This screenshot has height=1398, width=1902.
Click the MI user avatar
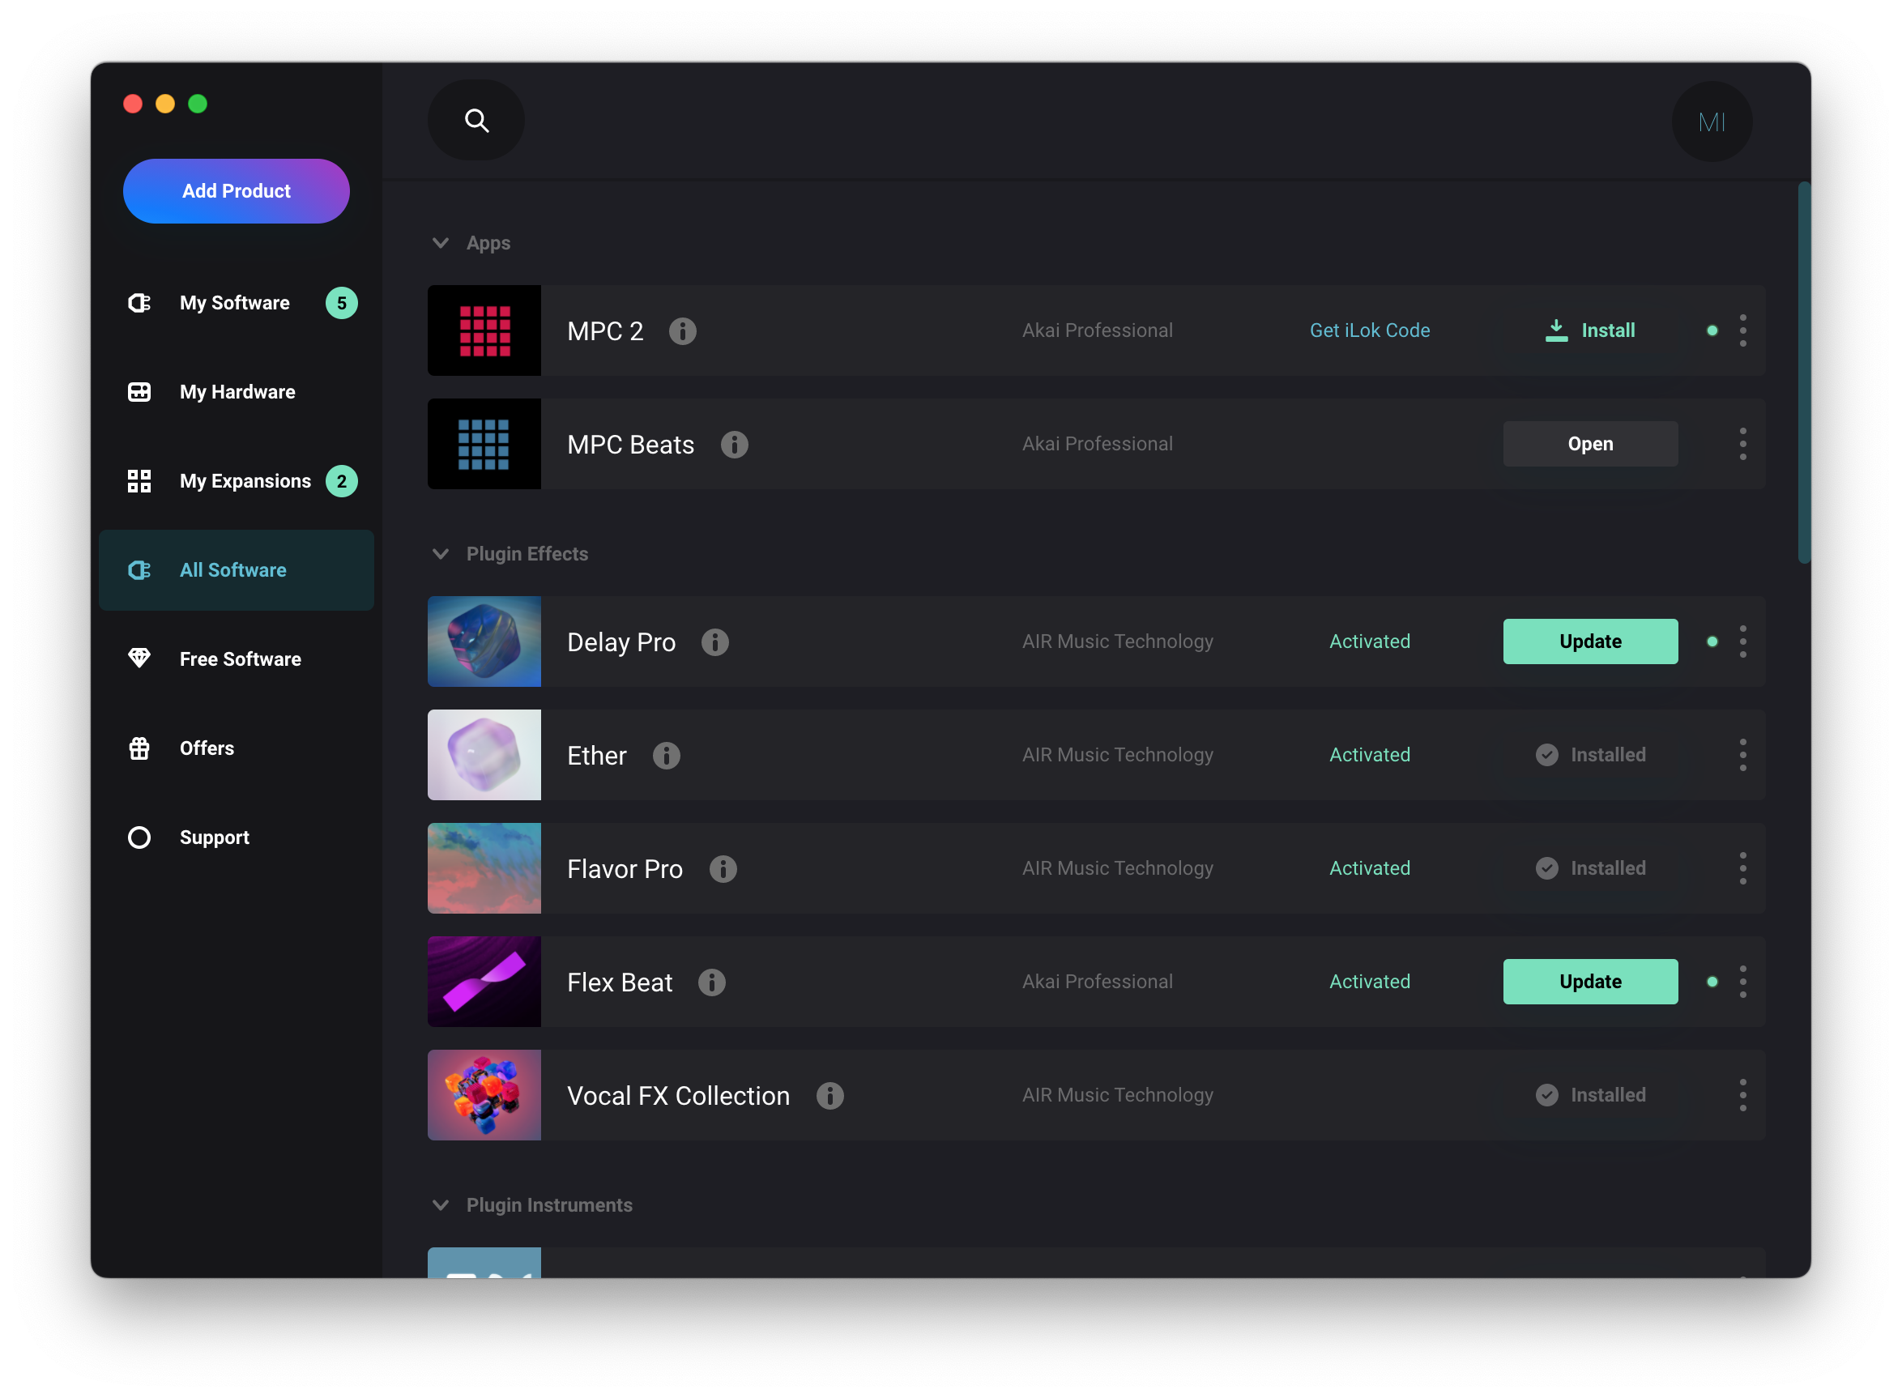(1712, 121)
